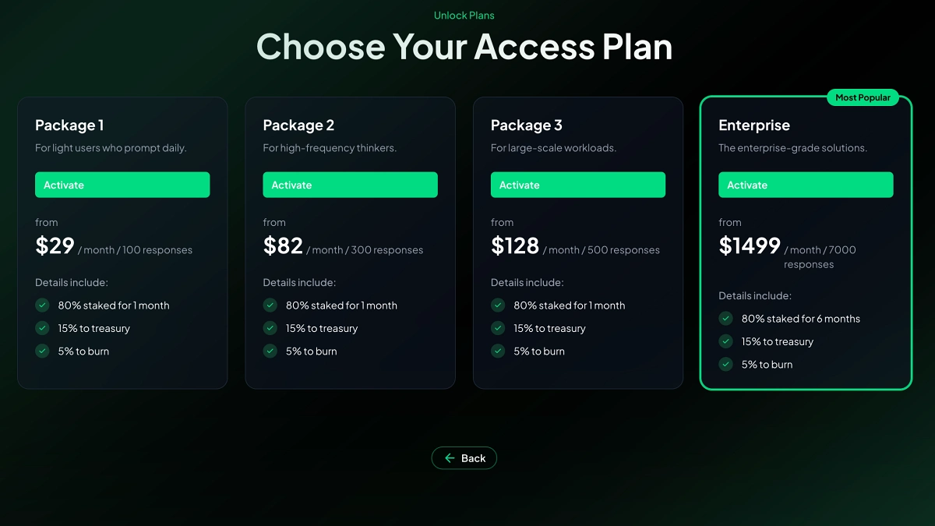Click the checkmark beside "80% staked for 1 month" in Package 1

42,305
